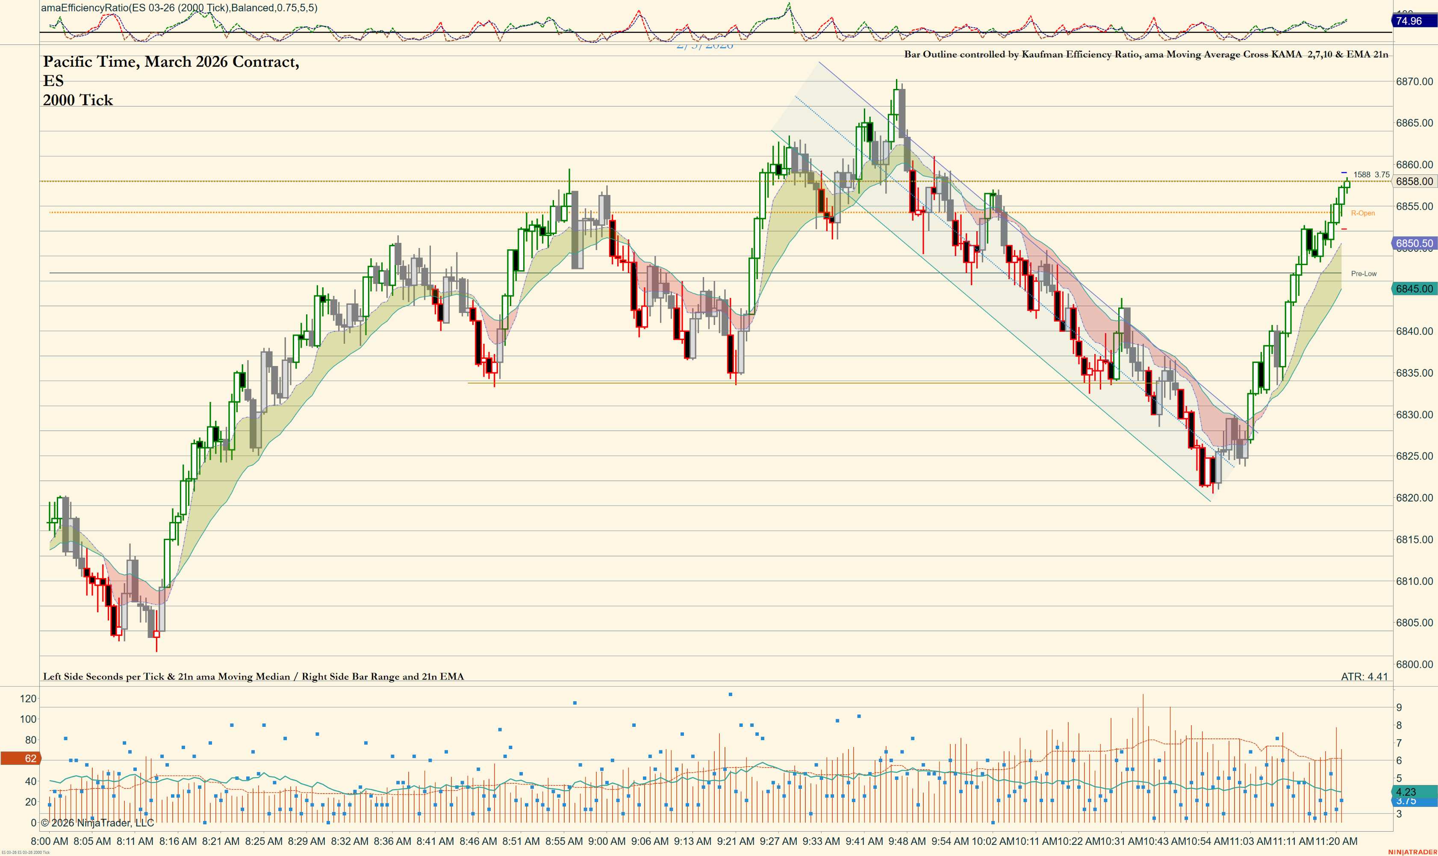
Task: Click the 6810.00 price axis label
Action: point(1414,581)
